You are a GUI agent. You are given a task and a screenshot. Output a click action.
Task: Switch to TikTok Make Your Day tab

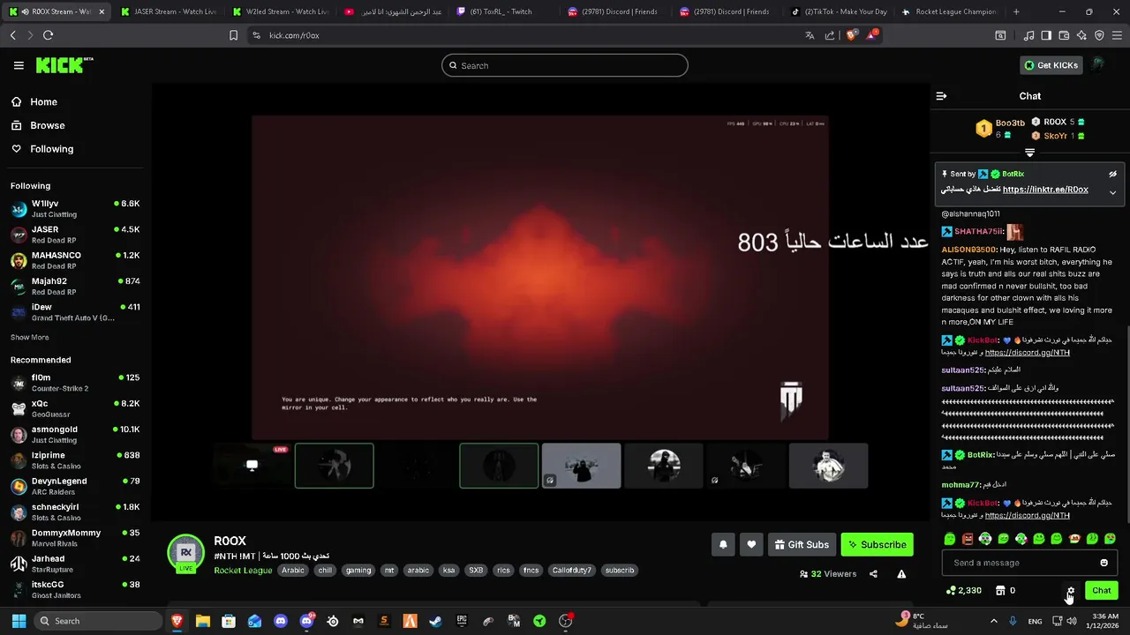tap(839, 11)
